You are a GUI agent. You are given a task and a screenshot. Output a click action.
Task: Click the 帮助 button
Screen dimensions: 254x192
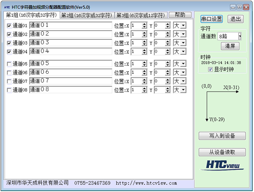[180, 15]
